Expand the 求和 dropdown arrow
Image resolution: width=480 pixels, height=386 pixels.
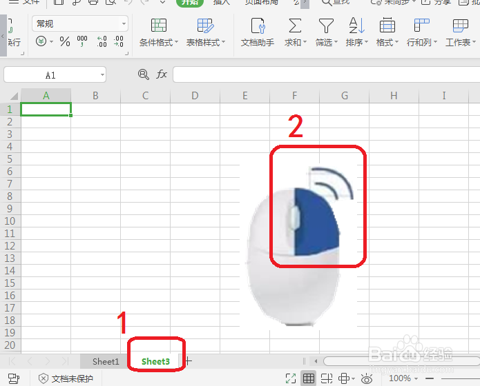[305, 42]
